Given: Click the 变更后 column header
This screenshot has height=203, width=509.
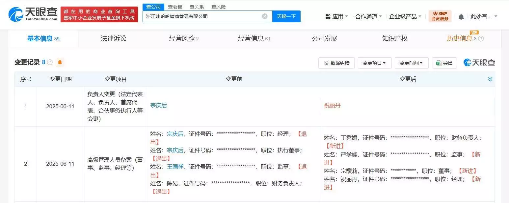Looking at the screenshot, I should coord(408,79).
